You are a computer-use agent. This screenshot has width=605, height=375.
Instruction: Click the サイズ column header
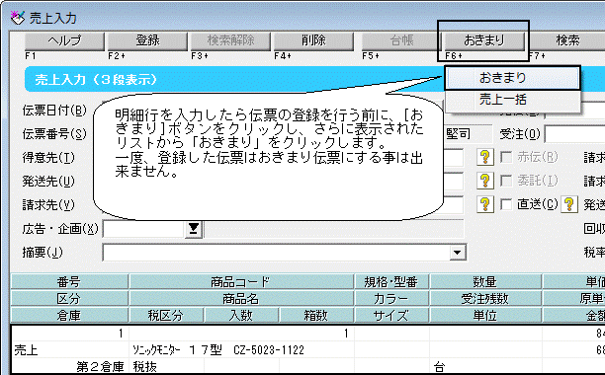(390, 316)
